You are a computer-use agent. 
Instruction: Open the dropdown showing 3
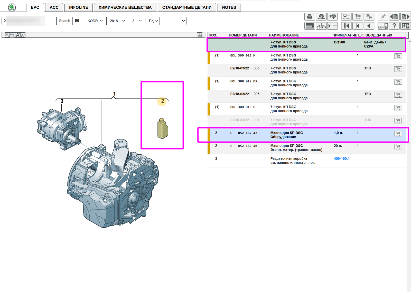pos(136,21)
